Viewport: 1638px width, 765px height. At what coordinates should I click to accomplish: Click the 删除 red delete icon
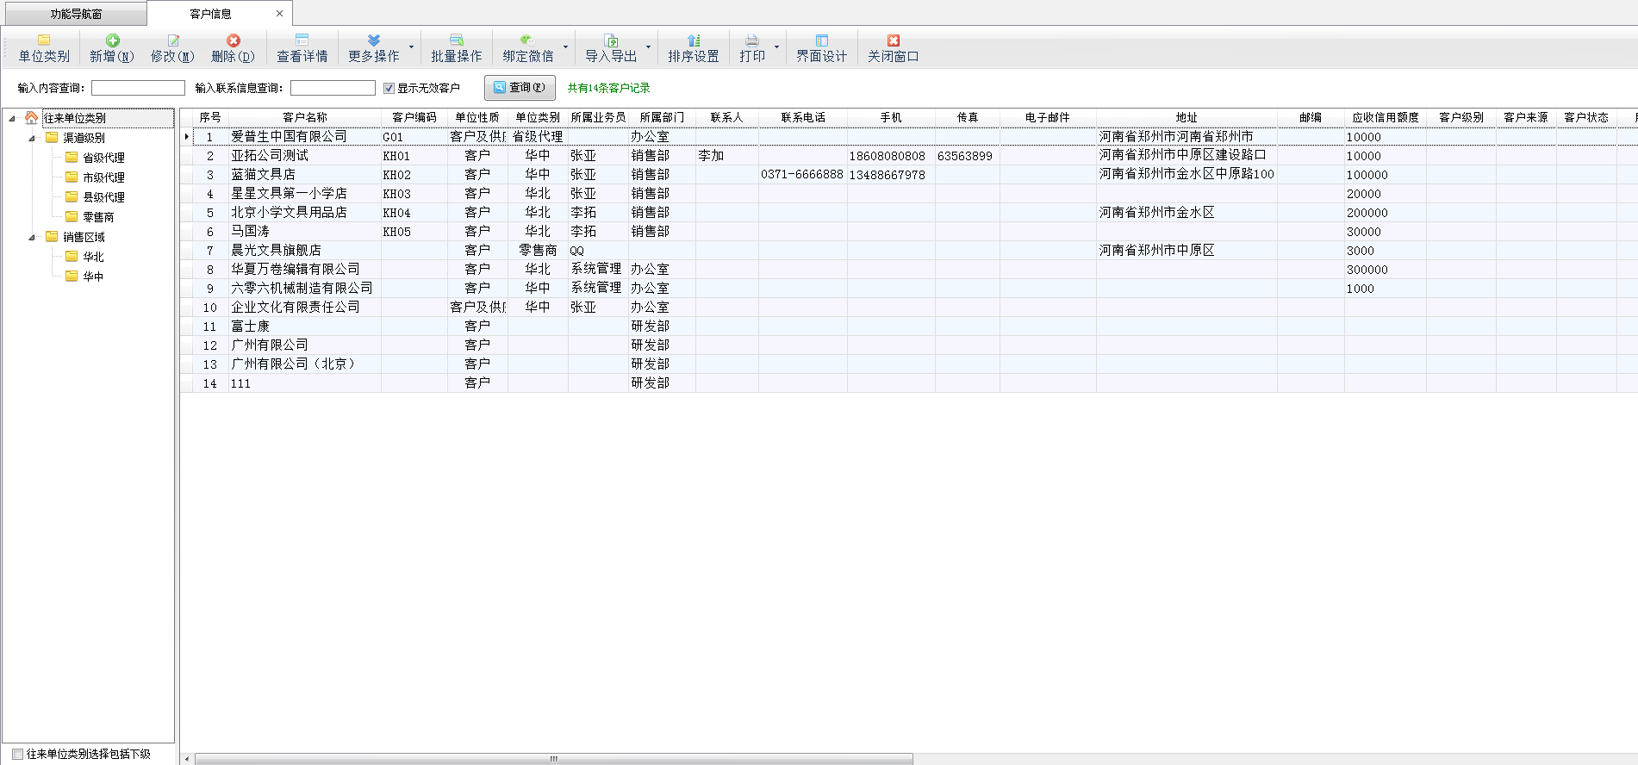coord(234,40)
